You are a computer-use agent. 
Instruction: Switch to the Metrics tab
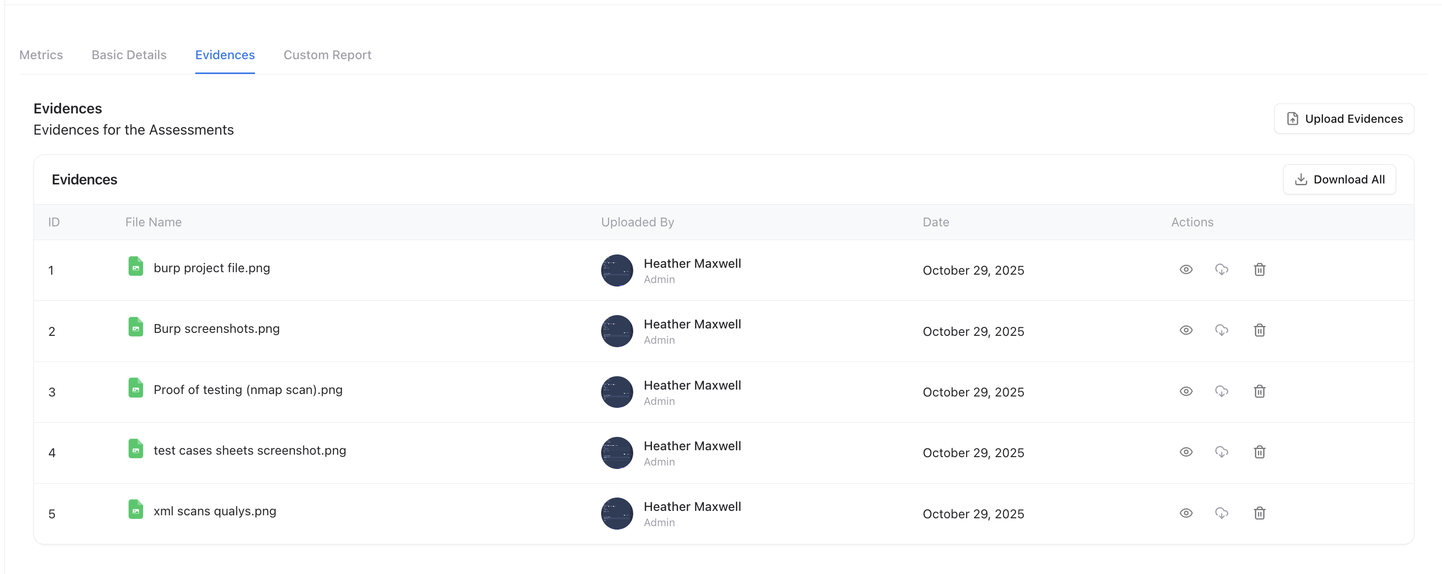41,55
